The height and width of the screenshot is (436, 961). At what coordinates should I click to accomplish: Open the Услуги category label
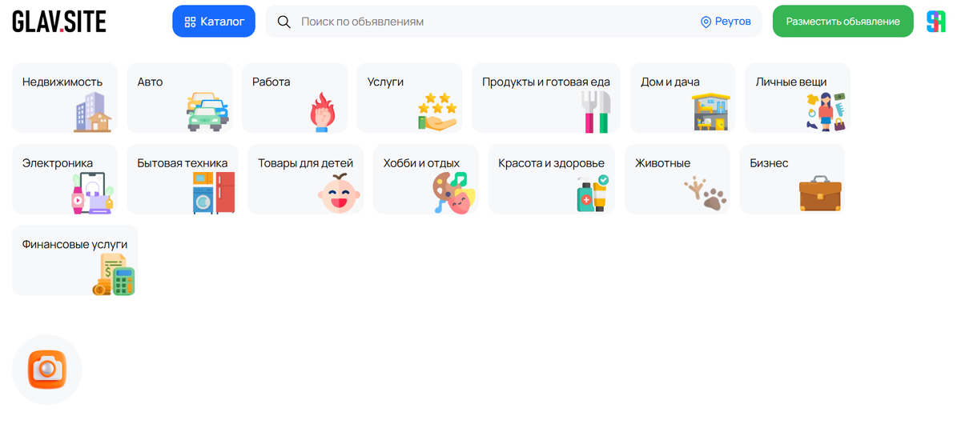coord(385,82)
